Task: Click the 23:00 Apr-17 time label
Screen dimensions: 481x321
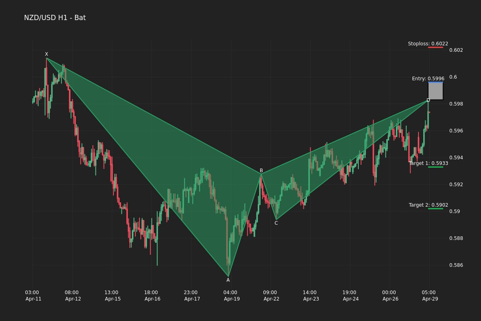Action: click(191, 296)
